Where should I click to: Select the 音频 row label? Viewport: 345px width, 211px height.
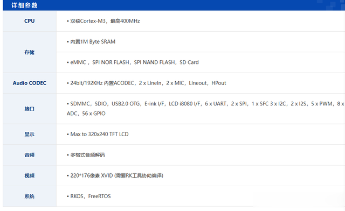pyautogui.click(x=30, y=155)
